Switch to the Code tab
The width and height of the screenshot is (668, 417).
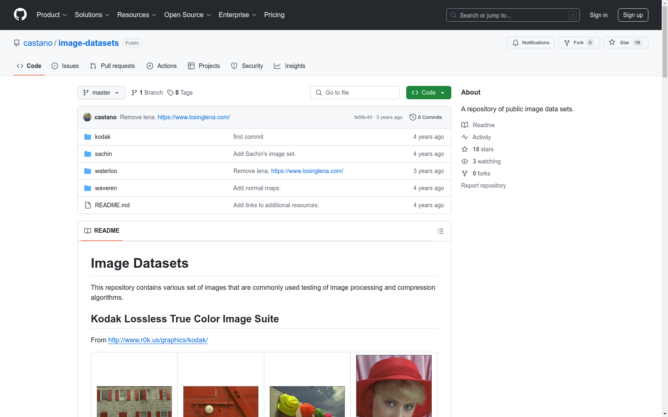29,66
